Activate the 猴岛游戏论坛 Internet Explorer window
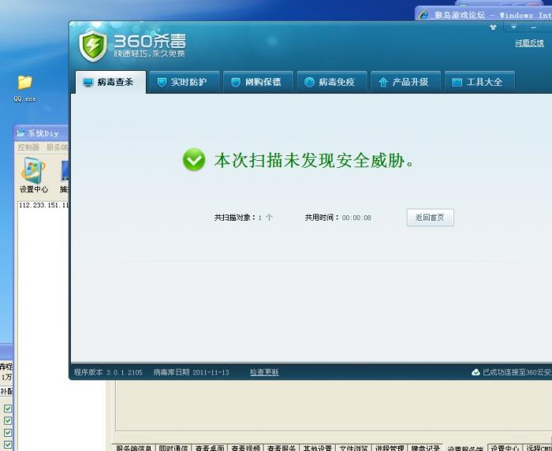Screen dimensions: 552x451 [483, 15]
